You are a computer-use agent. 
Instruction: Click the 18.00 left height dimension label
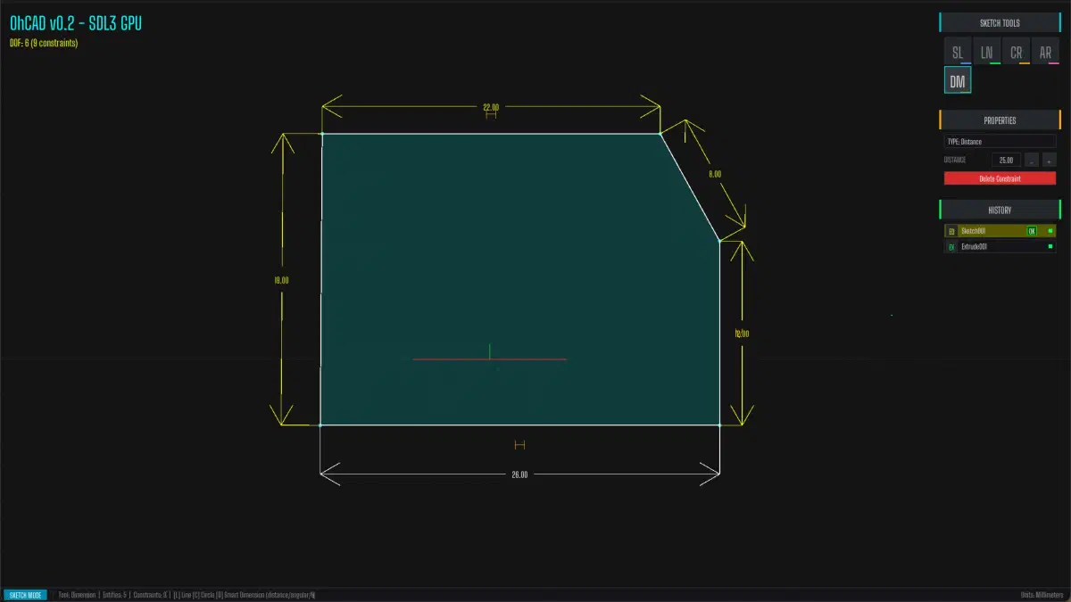(281, 280)
